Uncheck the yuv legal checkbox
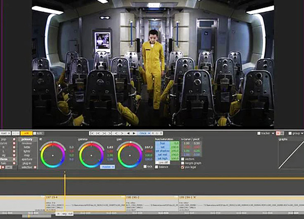Screen dimensions: 304x219 [182, 167]
